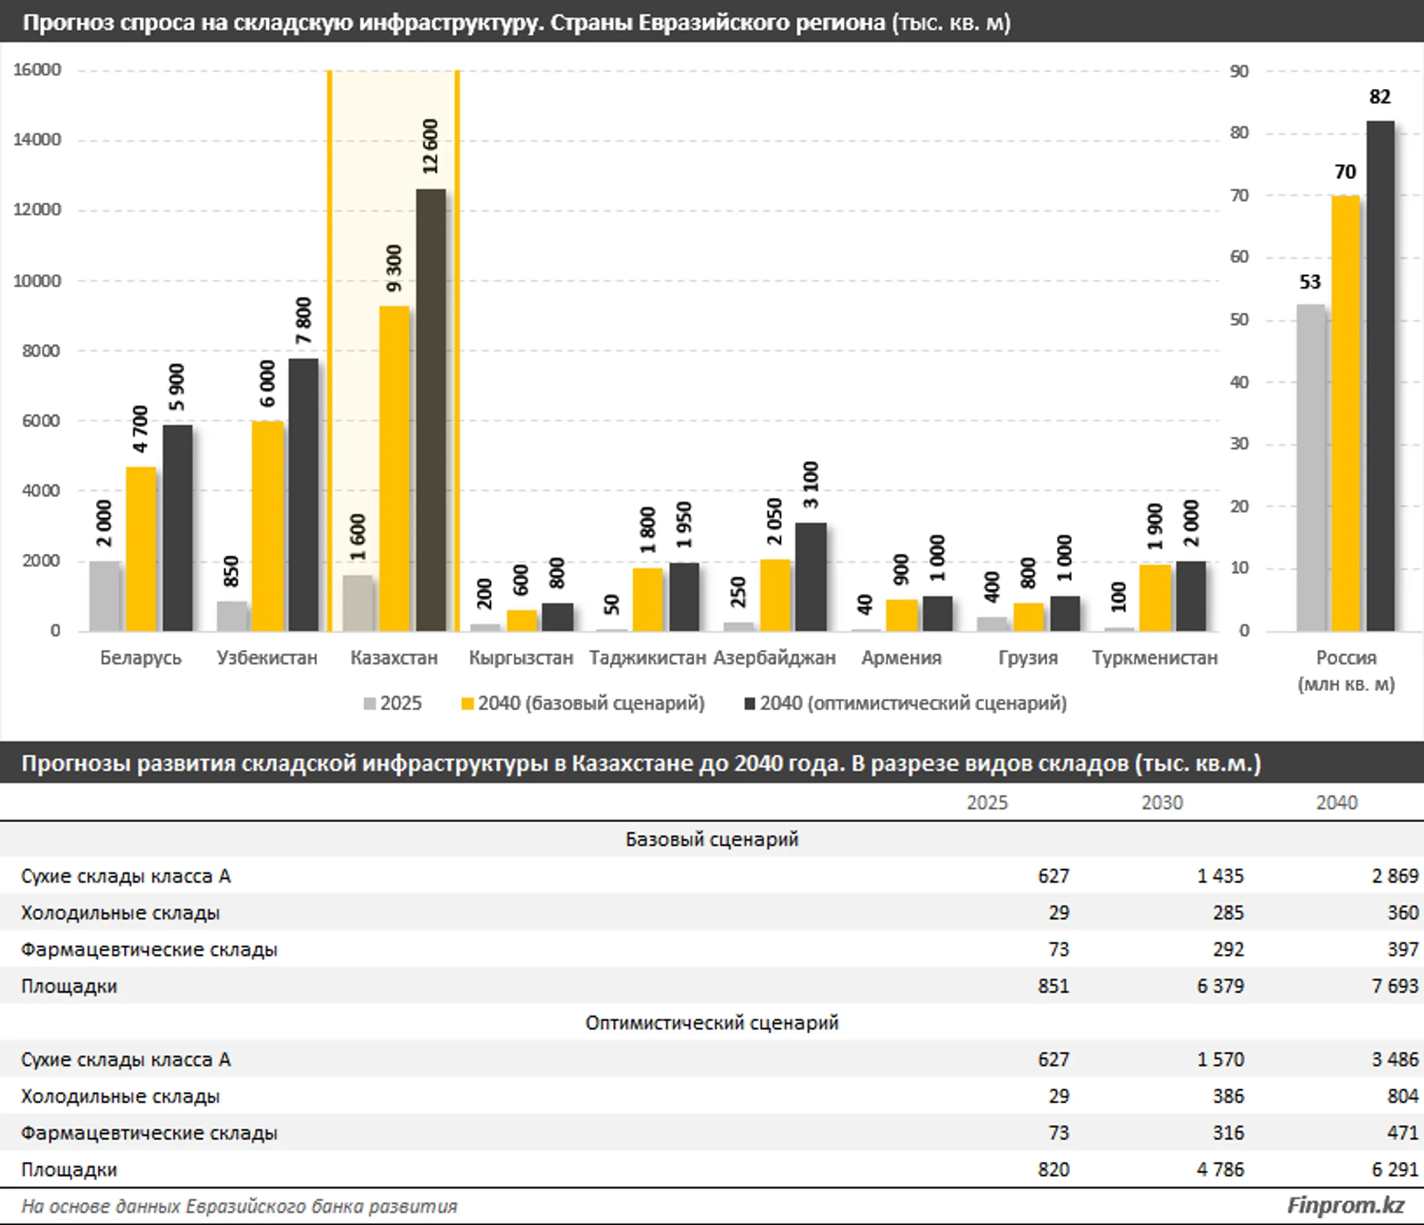Click the 2040 column header in table
This screenshot has width=1424, height=1225.
coord(1337,802)
